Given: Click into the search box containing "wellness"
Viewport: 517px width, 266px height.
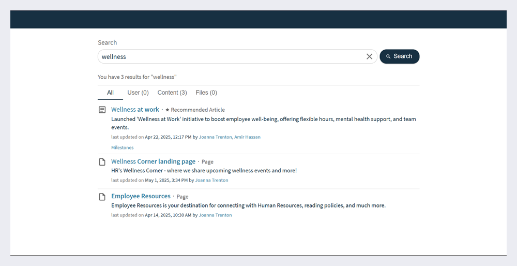Looking at the screenshot, I should coord(230,56).
